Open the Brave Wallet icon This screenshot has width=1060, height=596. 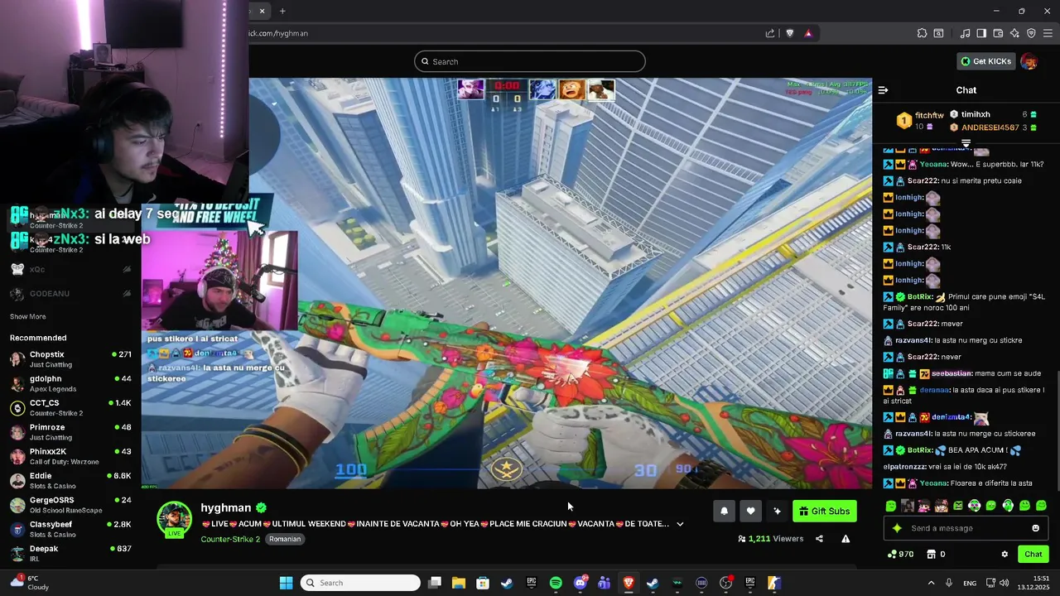[998, 33]
